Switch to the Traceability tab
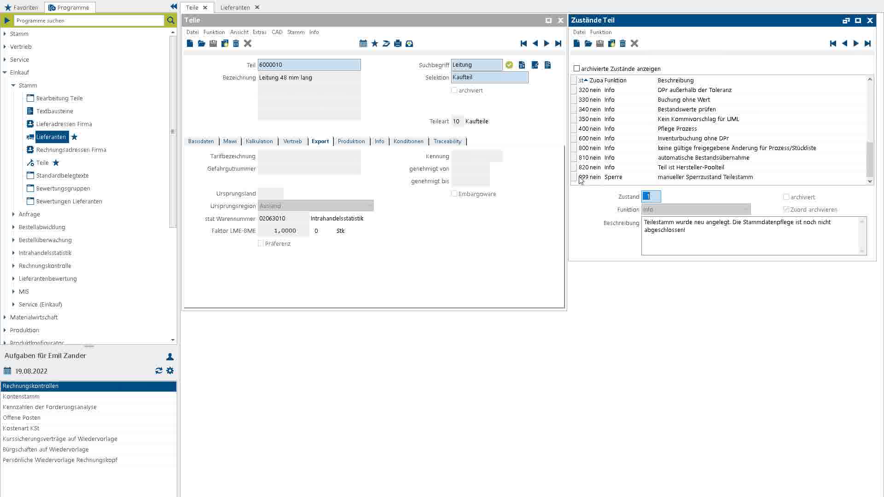The image size is (884, 497). click(x=447, y=141)
